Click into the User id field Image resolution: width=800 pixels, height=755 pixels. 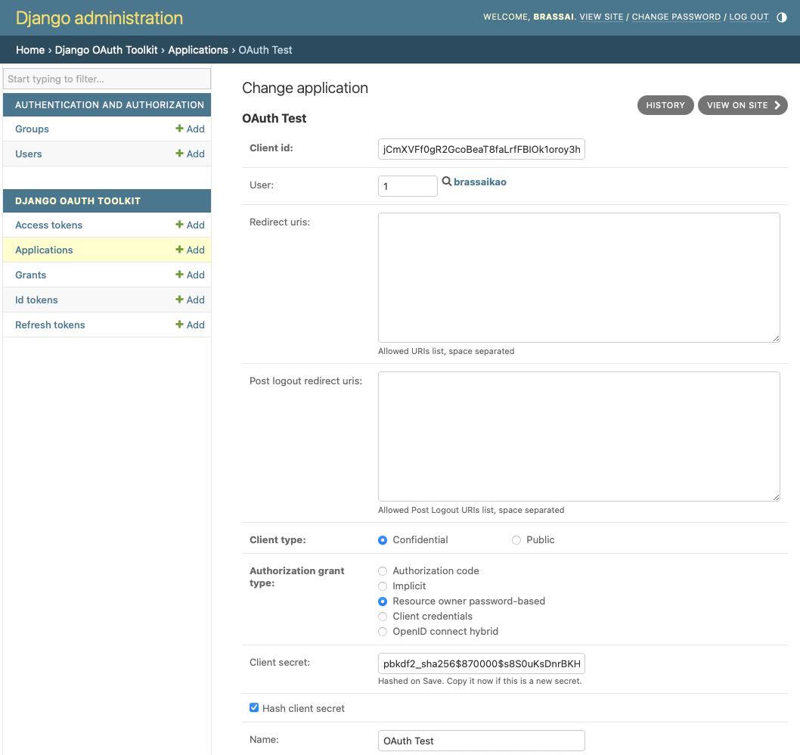407,186
